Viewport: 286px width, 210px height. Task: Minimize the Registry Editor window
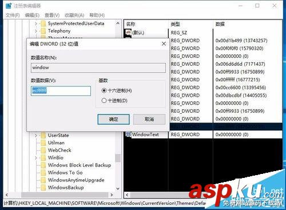coord(241,6)
